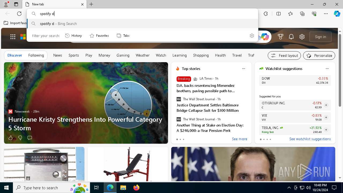Screen dimensions: 343x193
Task: Open the Favorites star toolbar icon
Action: 290,14
